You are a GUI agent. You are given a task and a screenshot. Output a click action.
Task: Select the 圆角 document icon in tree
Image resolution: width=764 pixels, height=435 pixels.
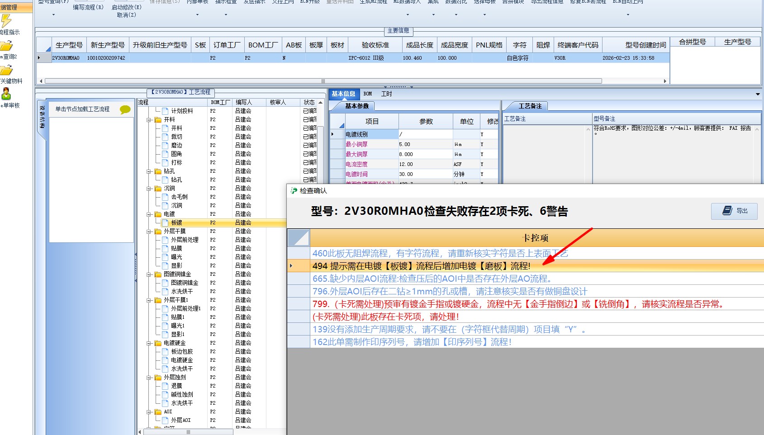pos(165,154)
